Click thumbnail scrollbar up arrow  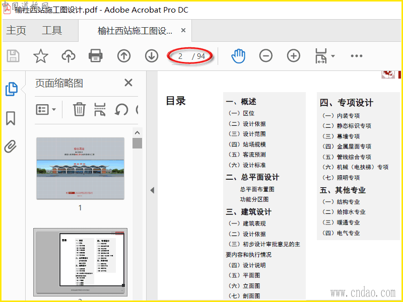click(137, 133)
